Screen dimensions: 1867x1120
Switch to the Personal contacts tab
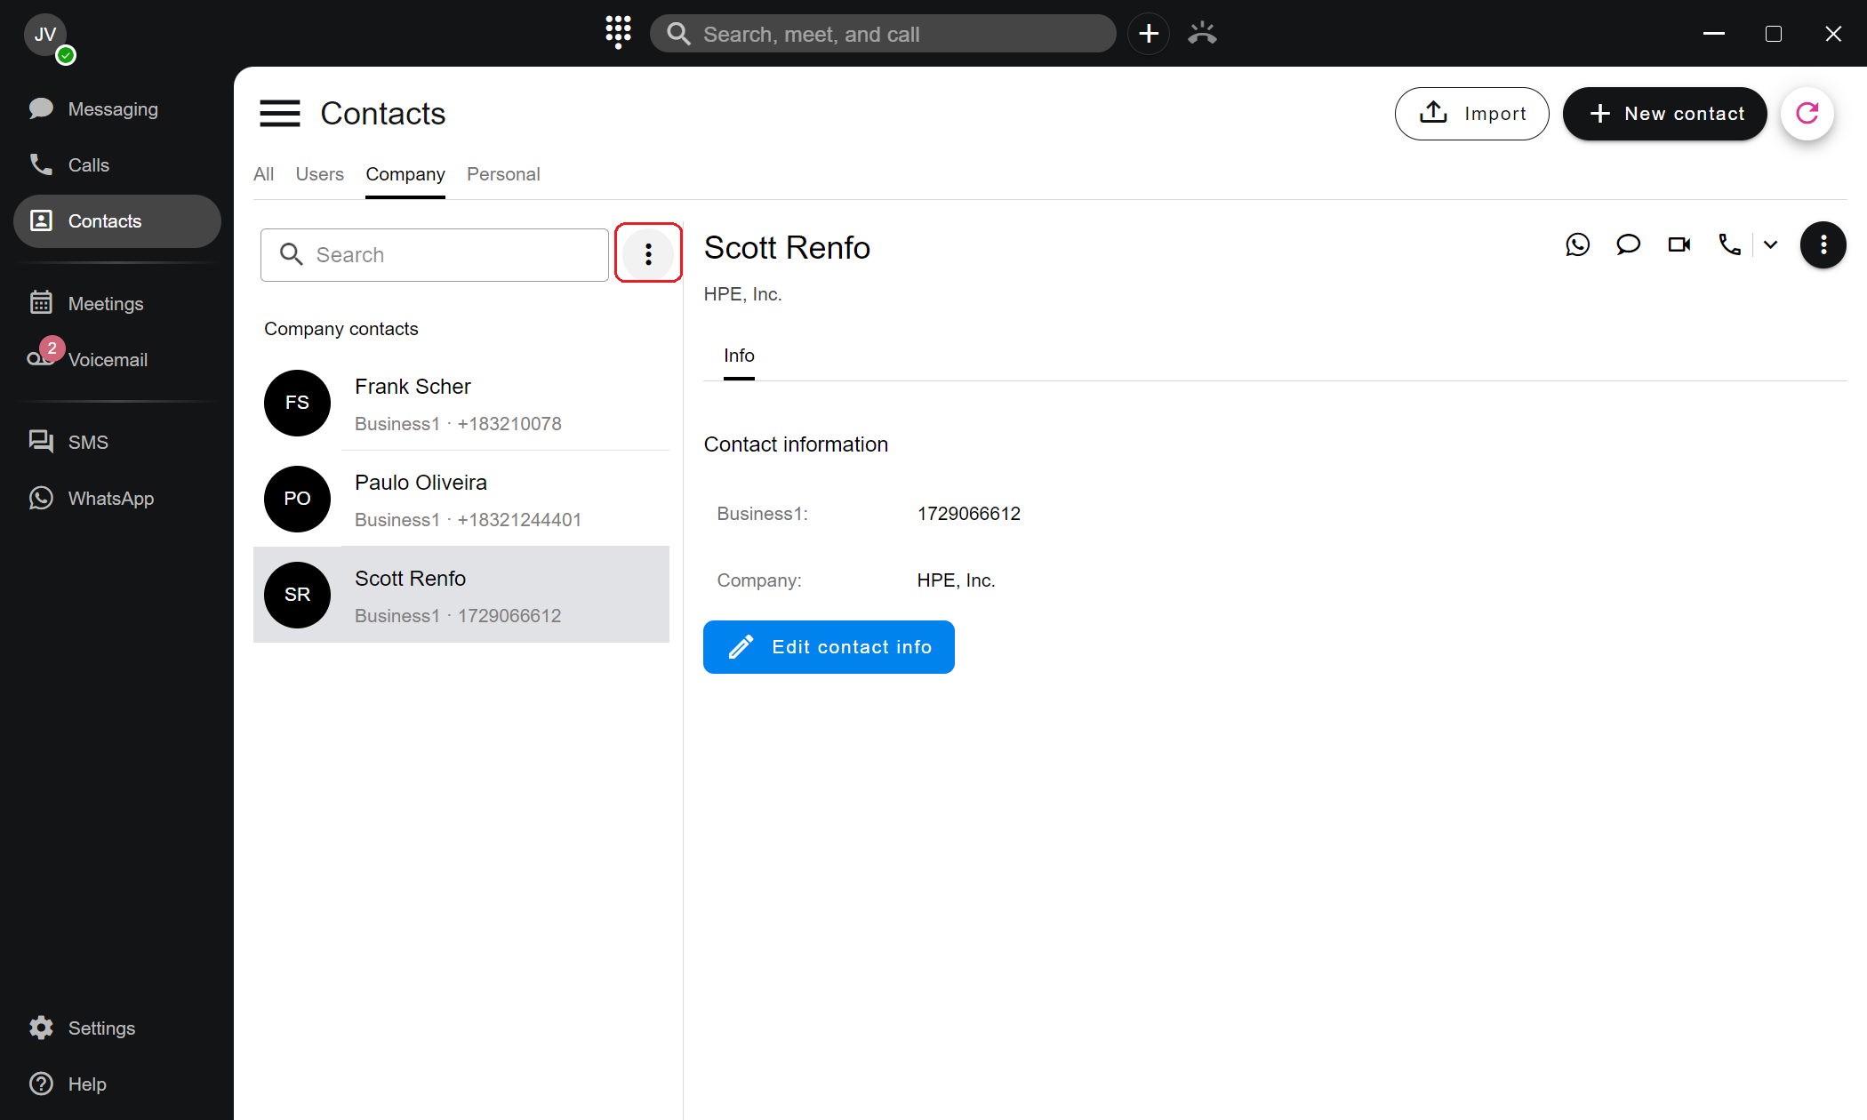(503, 174)
